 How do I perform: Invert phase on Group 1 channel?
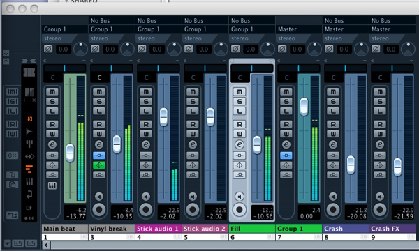coord(282,49)
